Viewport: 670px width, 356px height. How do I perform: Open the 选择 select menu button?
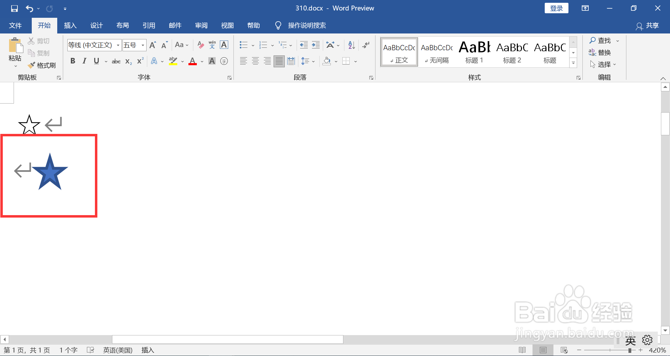coord(603,65)
